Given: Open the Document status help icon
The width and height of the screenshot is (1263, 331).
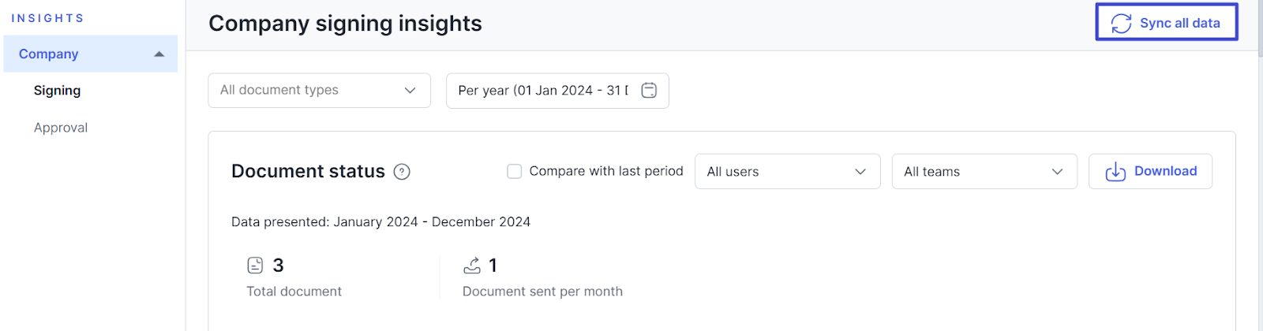Looking at the screenshot, I should tap(402, 172).
